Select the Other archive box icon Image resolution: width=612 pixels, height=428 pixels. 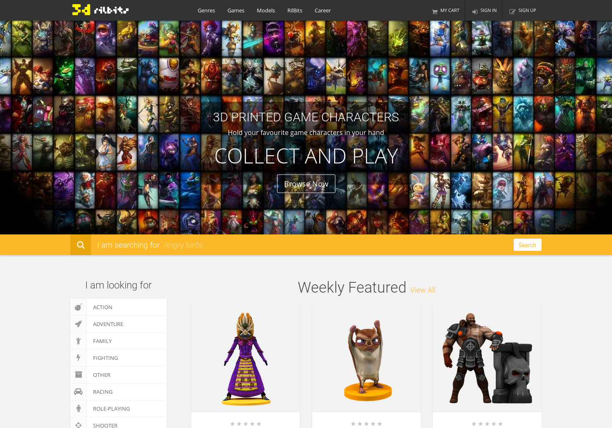[x=78, y=375]
